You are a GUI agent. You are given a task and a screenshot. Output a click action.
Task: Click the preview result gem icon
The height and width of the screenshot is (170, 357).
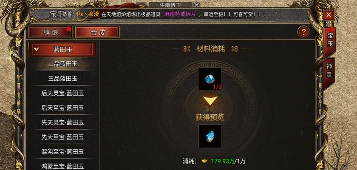(210, 136)
